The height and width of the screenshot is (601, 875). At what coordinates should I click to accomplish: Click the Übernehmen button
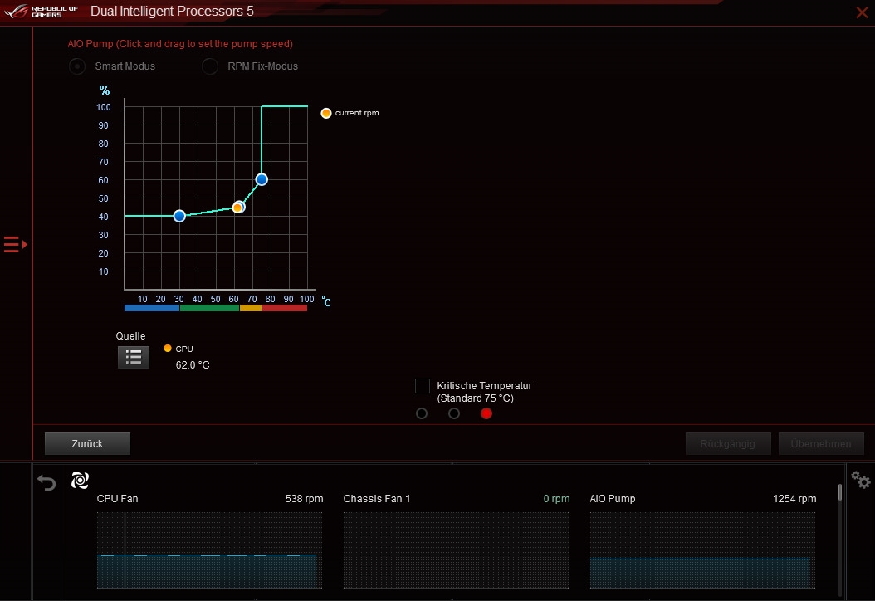click(x=820, y=444)
